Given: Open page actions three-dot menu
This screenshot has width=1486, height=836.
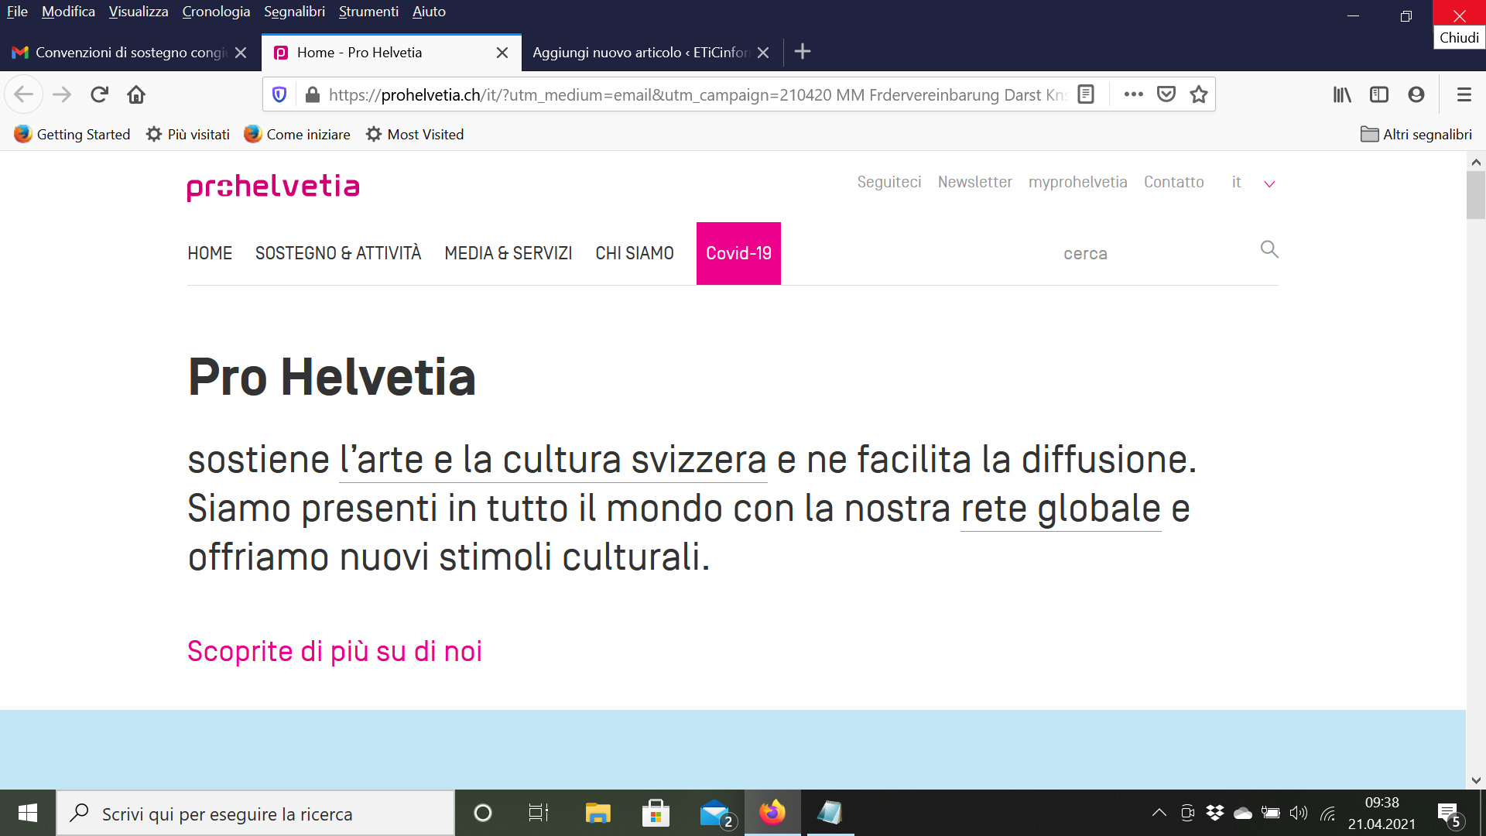Looking at the screenshot, I should pyautogui.click(x=1134, y=94).
